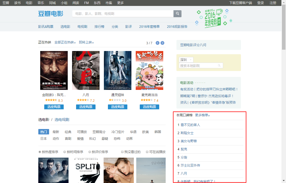This screenshot has height=183, width=286.
Task: Open 豆瓣电影评分八问 link
Action: click(193, 45)
